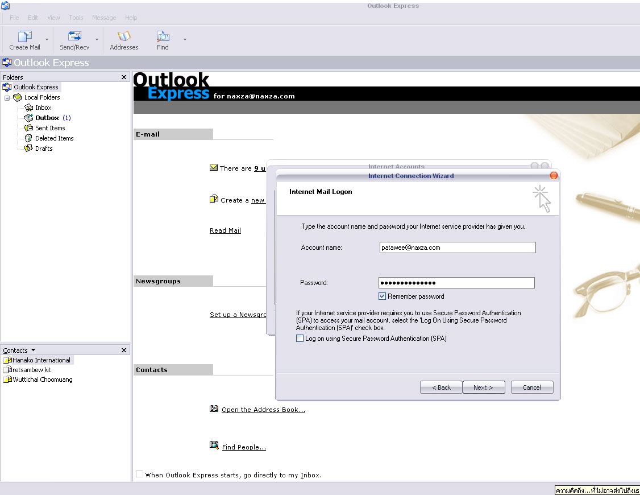The width and height of the screenshot is (640, 495).
Task: Click the unread mail envelope icon
Action: coord(214,167)
